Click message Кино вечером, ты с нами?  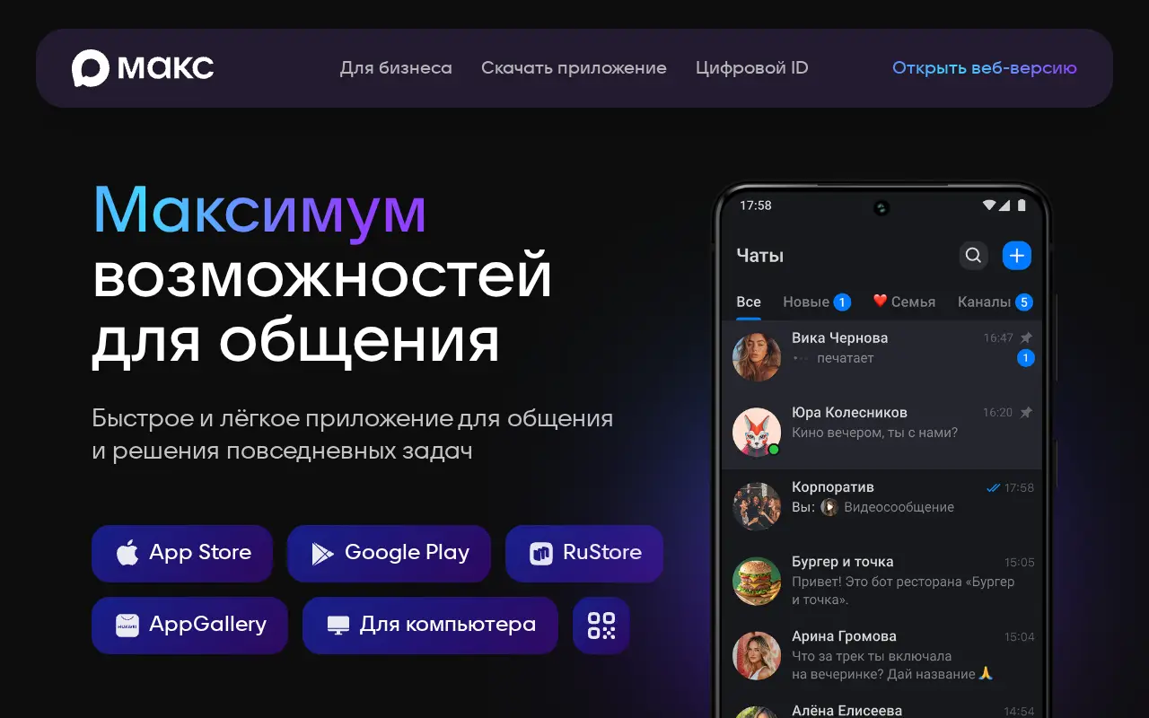[875, 433]
